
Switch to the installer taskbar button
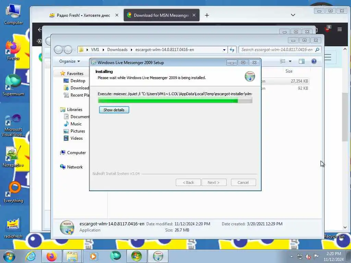click(158, 256)
